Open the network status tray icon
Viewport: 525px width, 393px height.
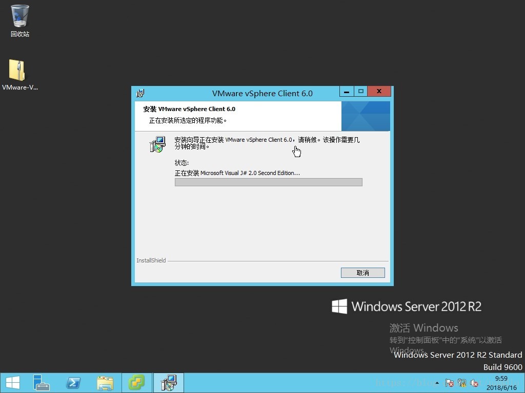tap(462, 383)
